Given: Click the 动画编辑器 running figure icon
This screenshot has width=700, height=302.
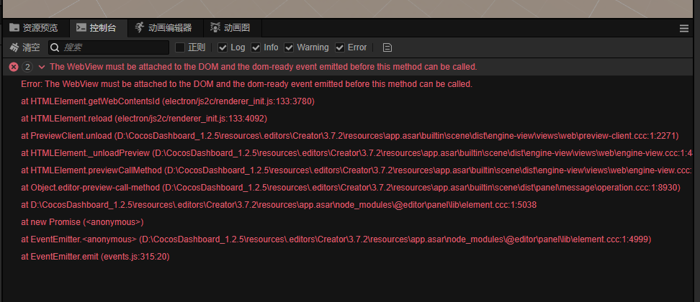Looking at the screenshot, I should [x=140, y=28].
